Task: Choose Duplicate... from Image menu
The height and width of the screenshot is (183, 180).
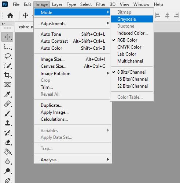Action: click(x=73, y=105)
